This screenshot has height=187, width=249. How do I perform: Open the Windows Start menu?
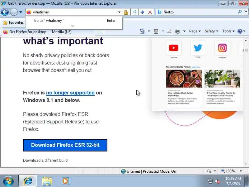coord(8,181)
